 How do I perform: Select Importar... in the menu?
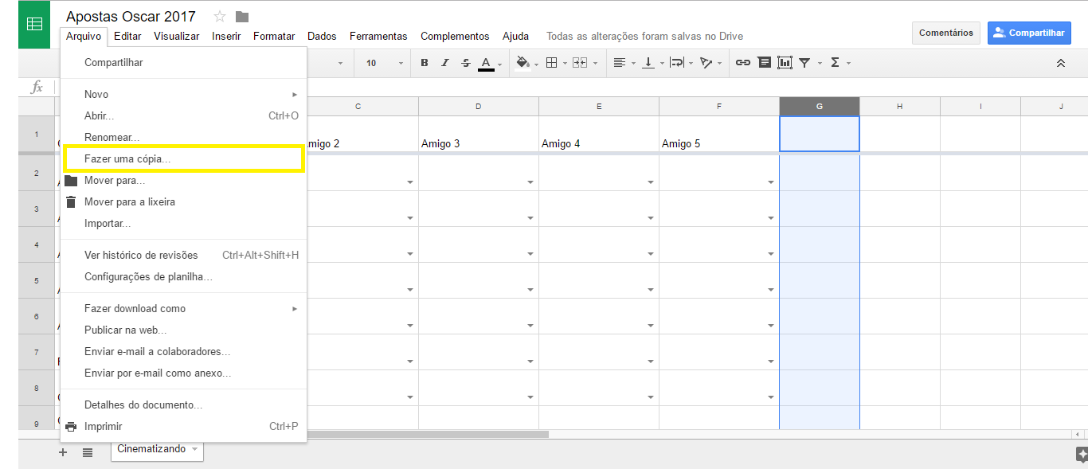tap(183, 223)
